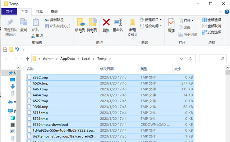Click Invert selection (反向选择)
The image size is (230, 142).
click(212, 32)
